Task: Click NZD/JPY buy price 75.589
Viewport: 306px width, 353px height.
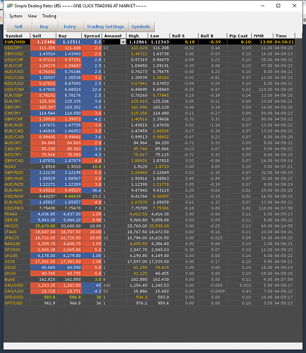Action: coord(69,155)
